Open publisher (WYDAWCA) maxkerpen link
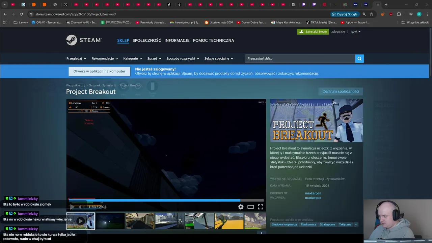Screen dimensions: 432x243 [313, 198]
